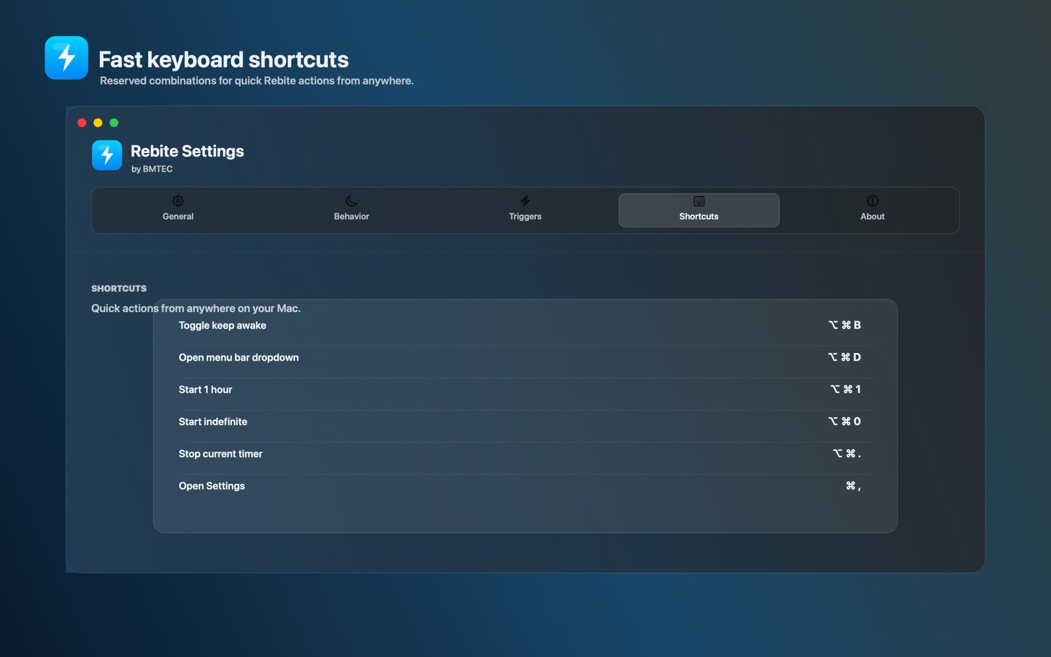The width and height of the screenshot is (1051, 657).
Task: Click the ⌘, shortcut for Open Settings
Action: pos(853,486)
